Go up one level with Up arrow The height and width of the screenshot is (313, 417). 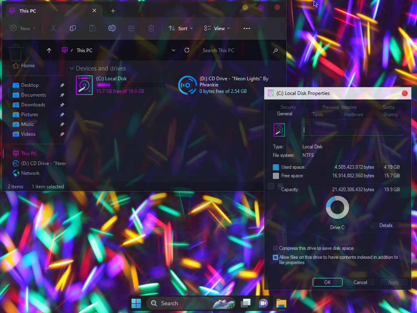pyautogui.click(x=49, y=50)
